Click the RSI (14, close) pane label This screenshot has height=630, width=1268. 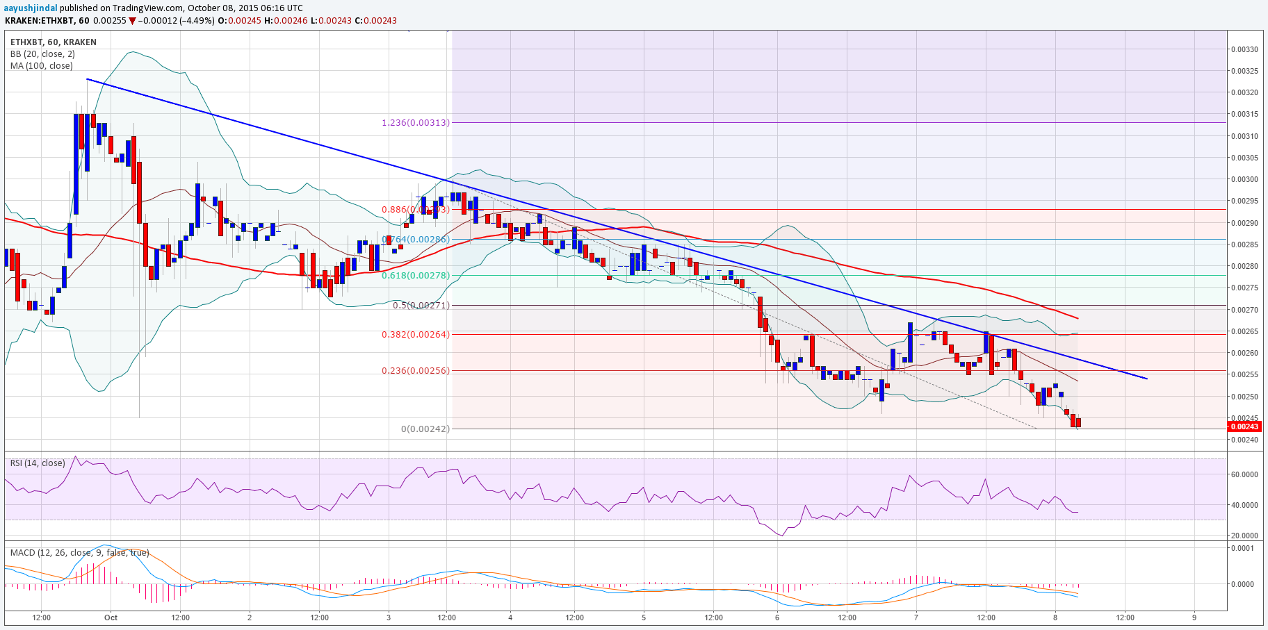(38, 463)
